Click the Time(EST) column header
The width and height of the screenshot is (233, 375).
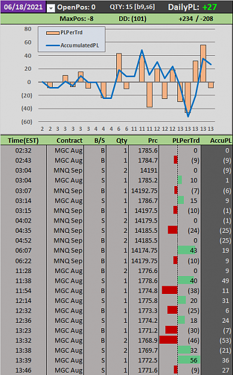pos(23,140)
